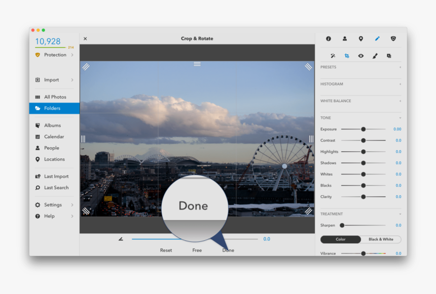The width and height of the screenshot is (436, 294).
Task: Open Locations in the sidebar
Action: click(x=55, y=159)
